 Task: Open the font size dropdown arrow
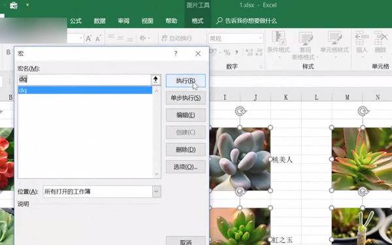tap(81, 39)
